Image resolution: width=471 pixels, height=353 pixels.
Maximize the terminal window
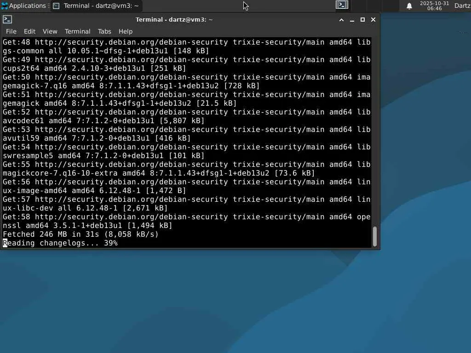click(x=362, y=20)
